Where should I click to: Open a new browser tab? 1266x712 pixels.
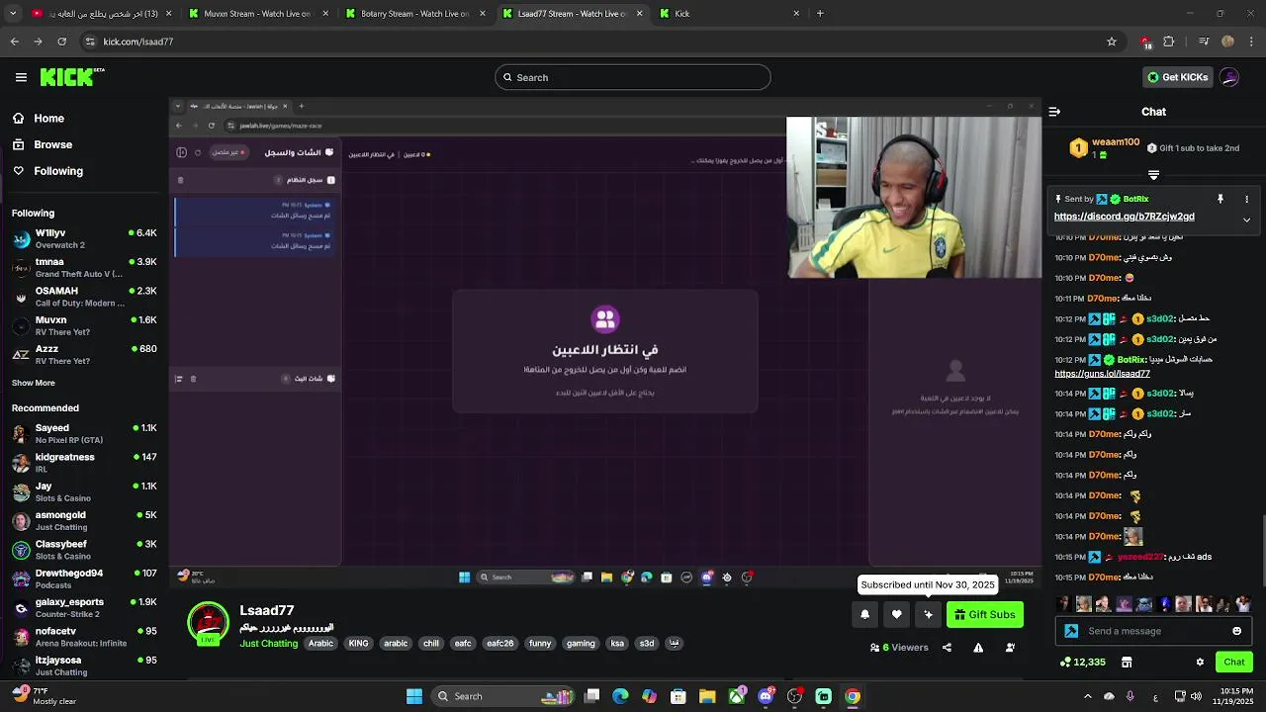pyautogui.click(x=820, y=14)
